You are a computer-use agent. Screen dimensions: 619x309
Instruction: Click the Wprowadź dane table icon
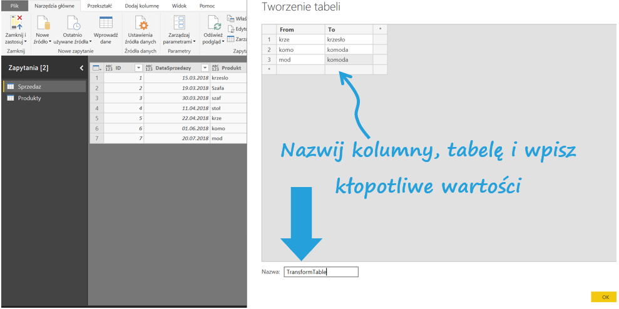[x=106, y=23]
